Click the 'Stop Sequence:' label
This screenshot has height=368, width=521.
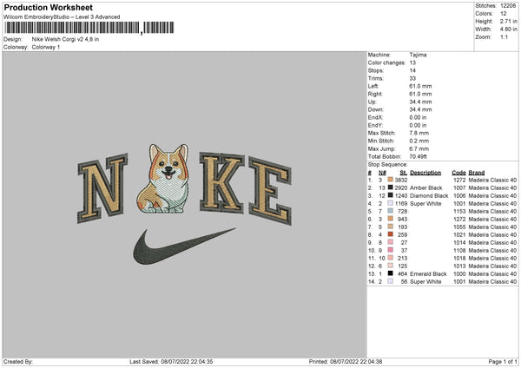(387, 165)
